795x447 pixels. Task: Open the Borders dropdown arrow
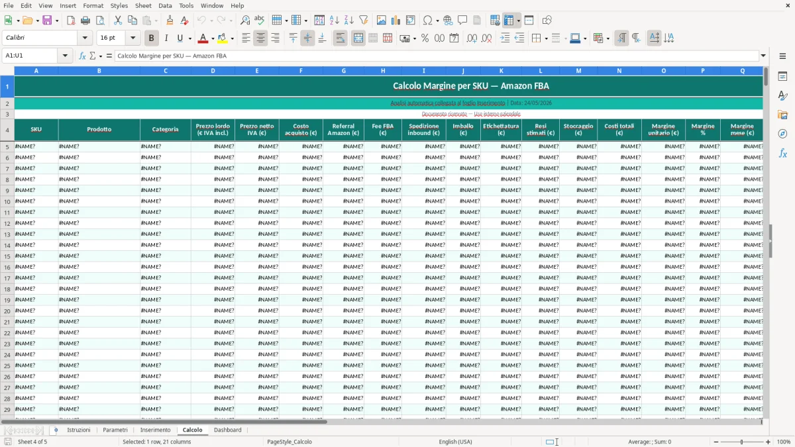546,38
